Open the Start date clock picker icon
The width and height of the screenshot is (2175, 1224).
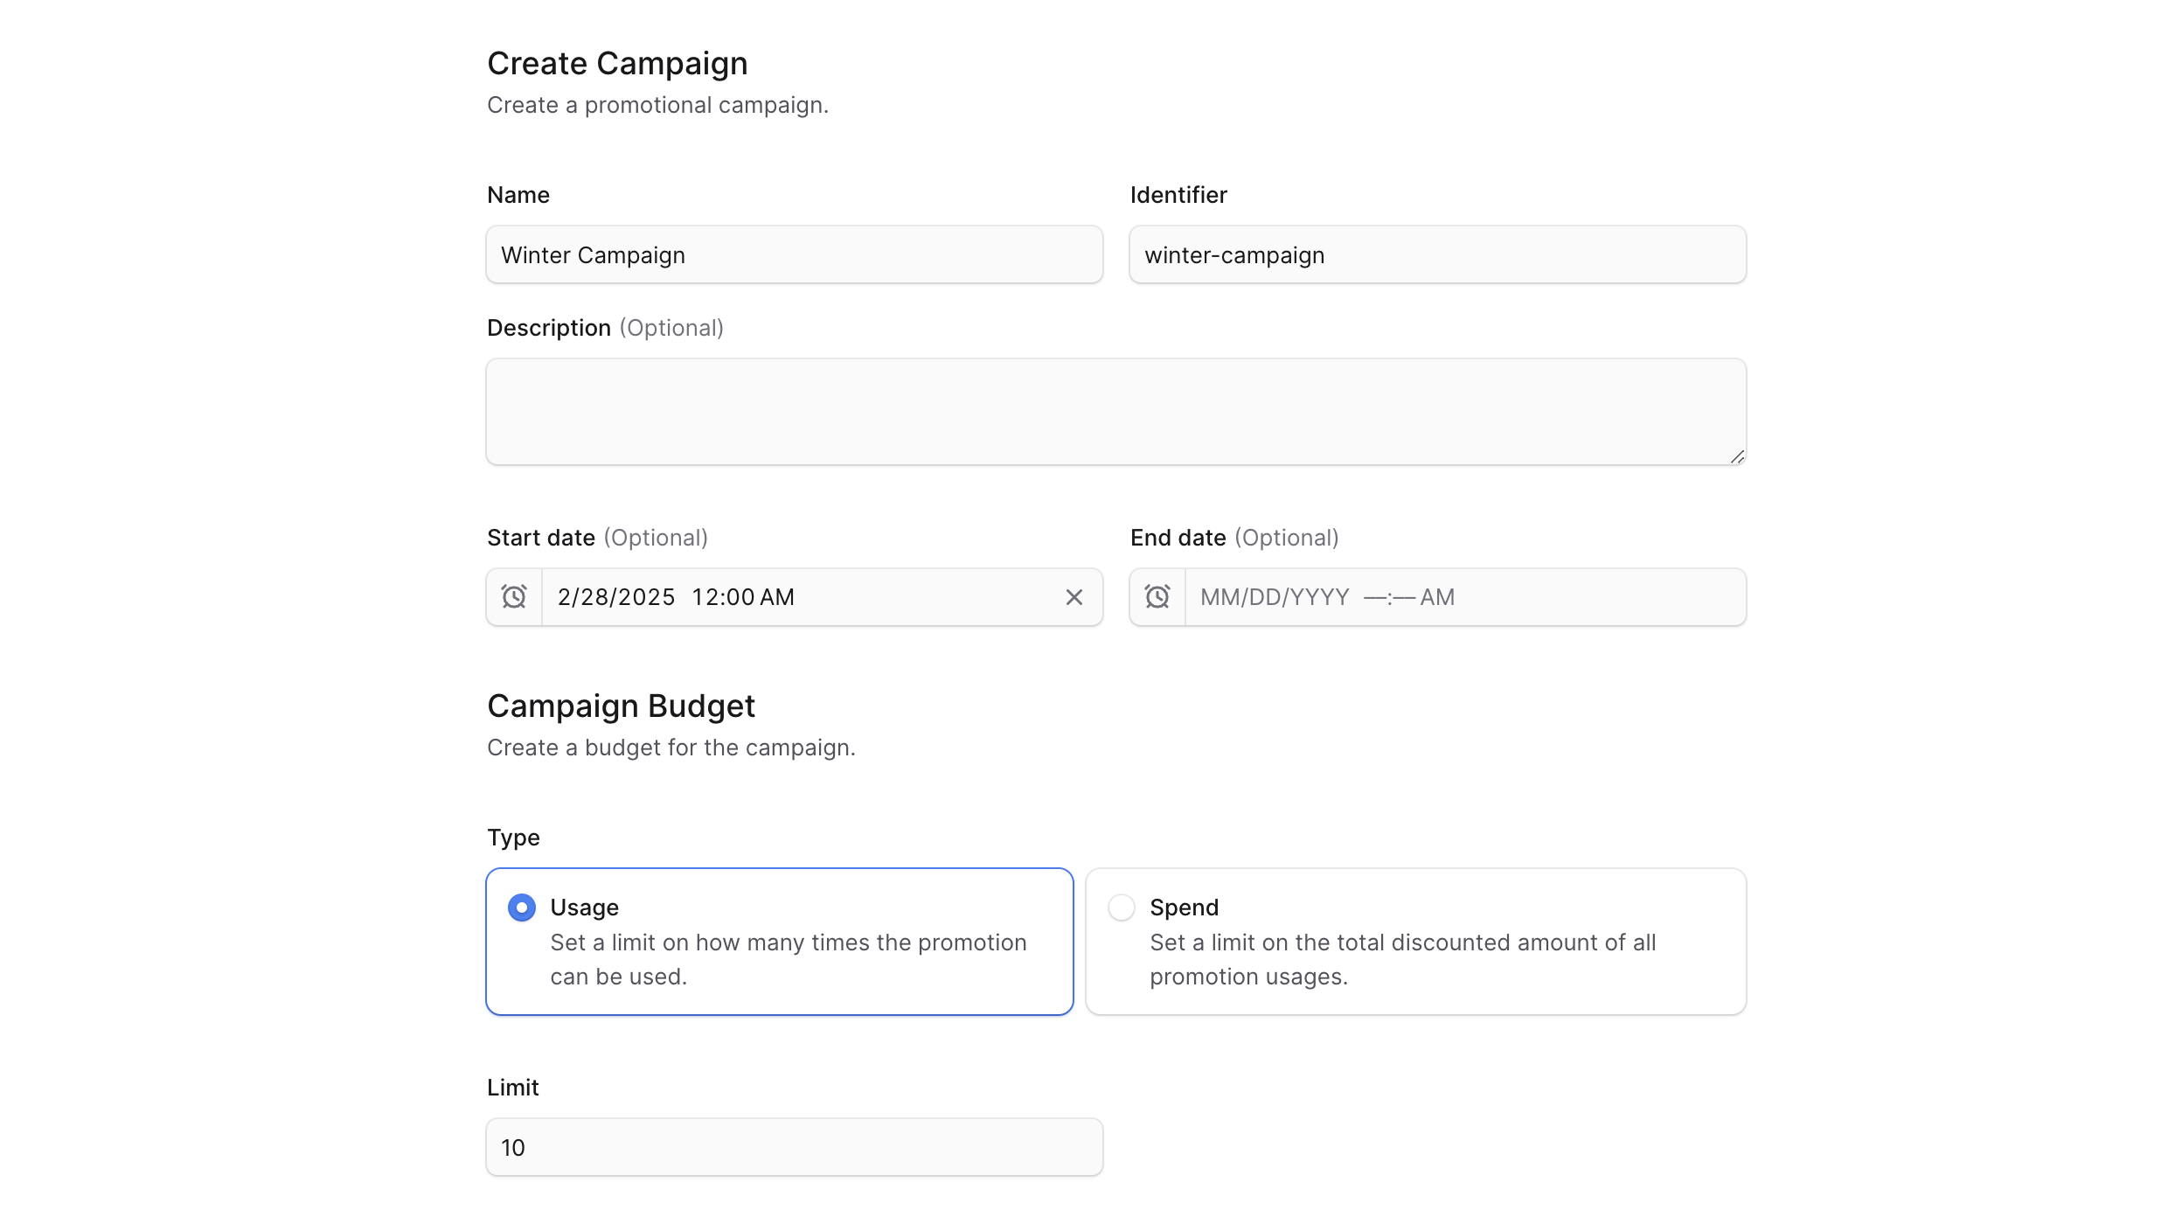(514, 597)
